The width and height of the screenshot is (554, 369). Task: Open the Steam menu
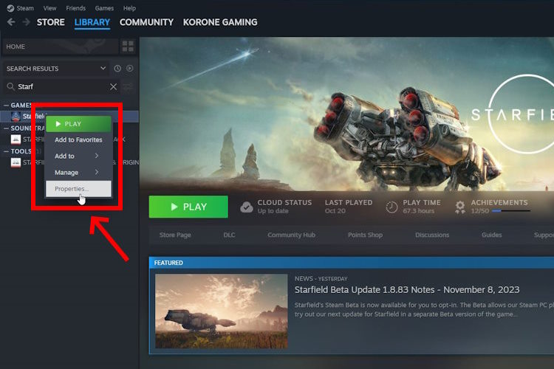point(25,8)
